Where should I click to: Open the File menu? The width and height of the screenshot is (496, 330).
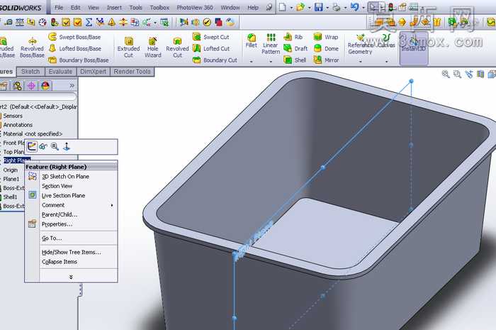pos(59,7)
